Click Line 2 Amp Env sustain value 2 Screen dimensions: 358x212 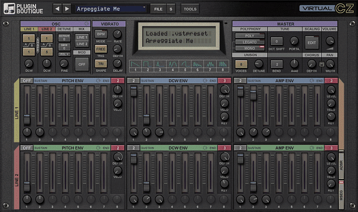tap(240, 148)
